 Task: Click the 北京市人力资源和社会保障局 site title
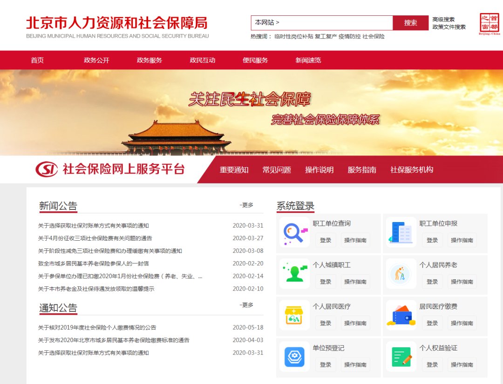click(117, 23)
